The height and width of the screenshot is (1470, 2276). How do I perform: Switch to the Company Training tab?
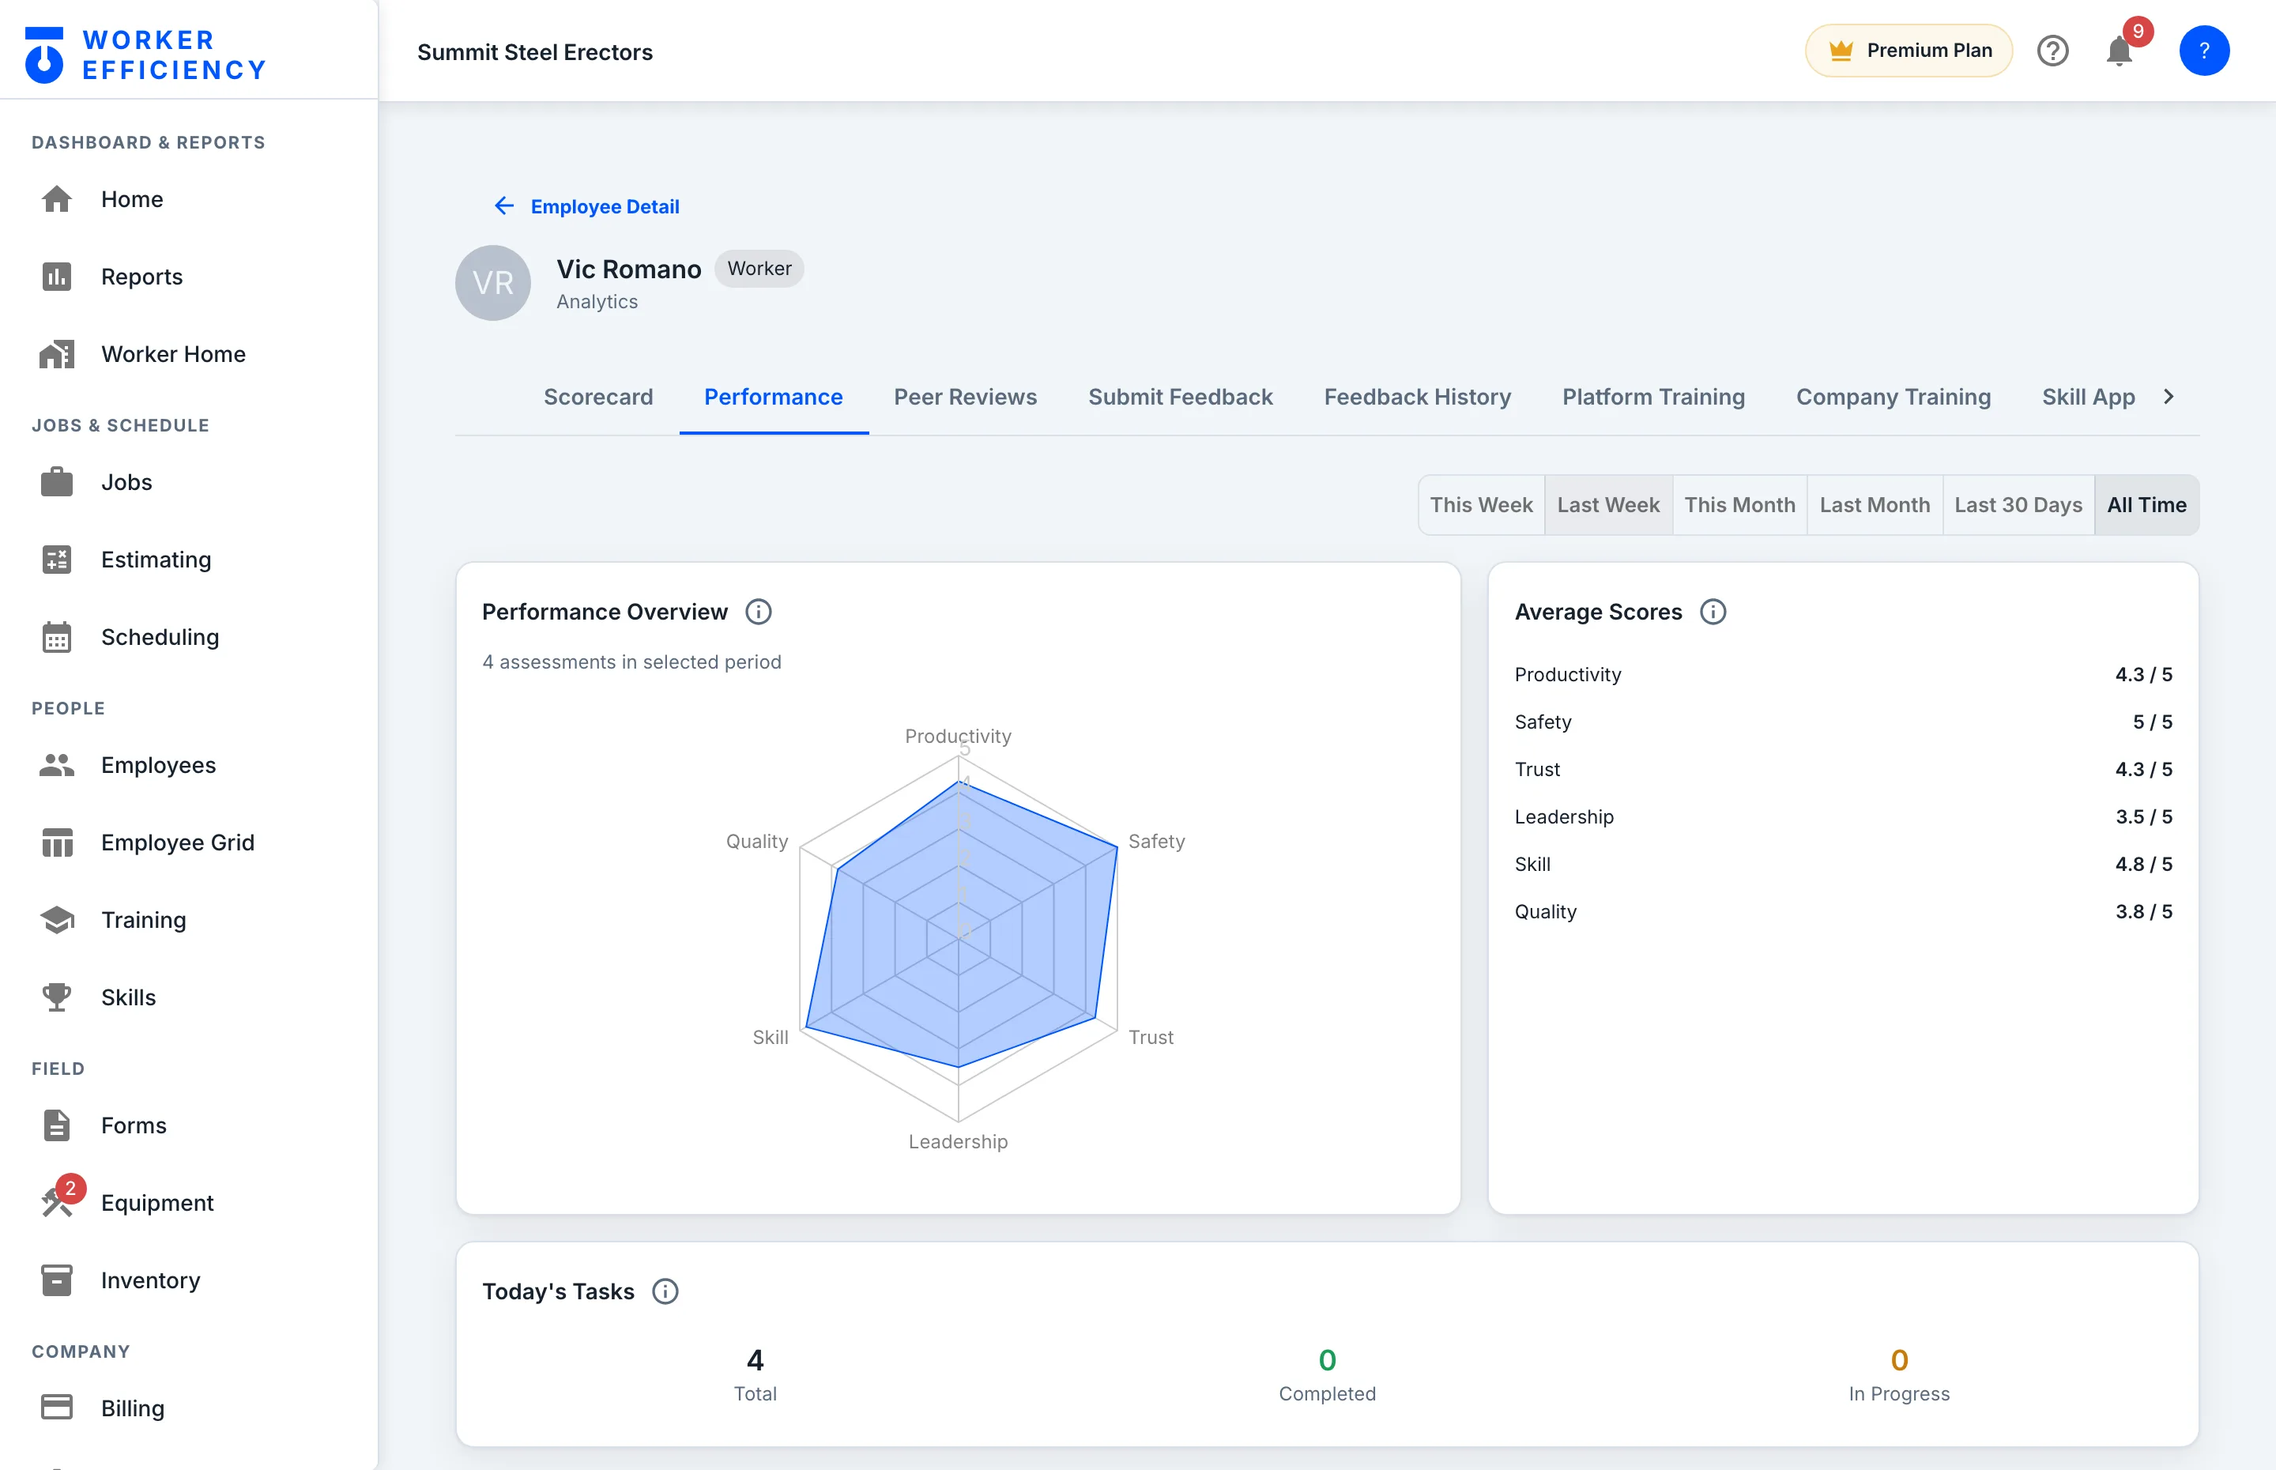(1893, 396)
